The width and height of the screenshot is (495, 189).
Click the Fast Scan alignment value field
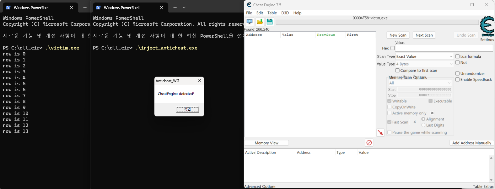(415, 122)
